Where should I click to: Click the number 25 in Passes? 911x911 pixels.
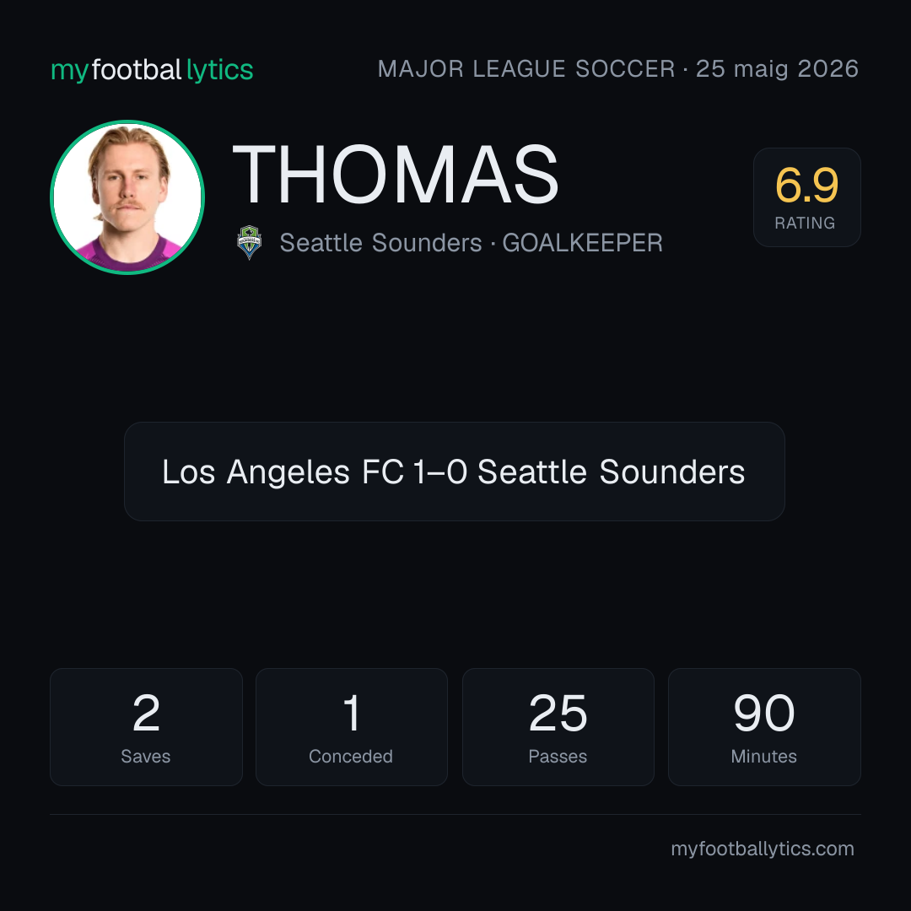[558, 713]
